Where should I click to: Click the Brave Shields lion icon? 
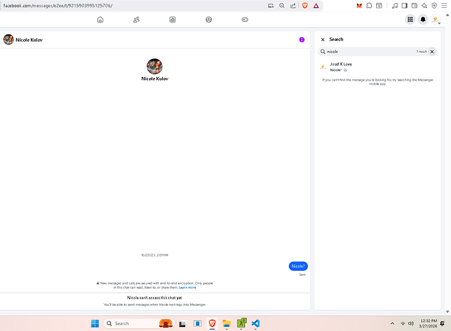305,5
